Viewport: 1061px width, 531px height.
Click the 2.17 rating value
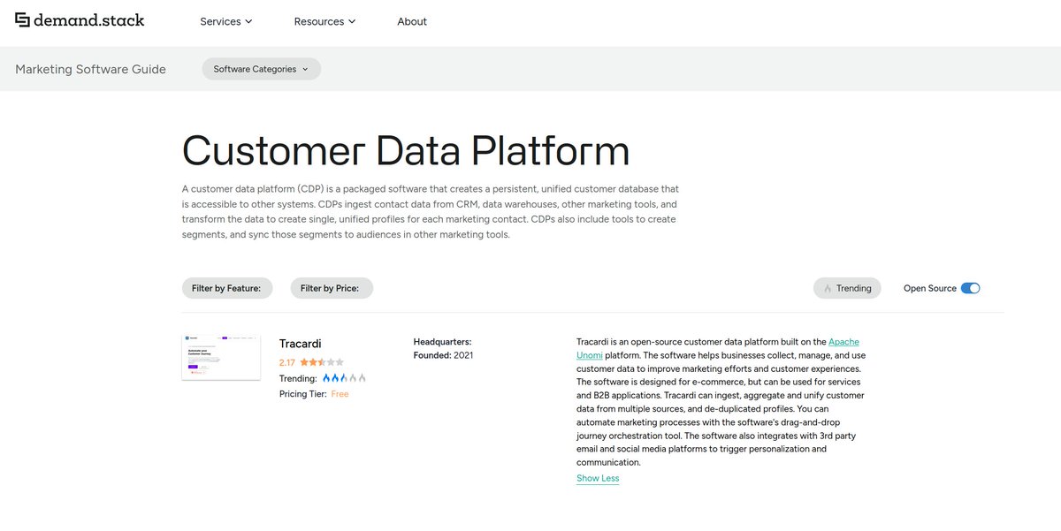click(x=287, y=362)
